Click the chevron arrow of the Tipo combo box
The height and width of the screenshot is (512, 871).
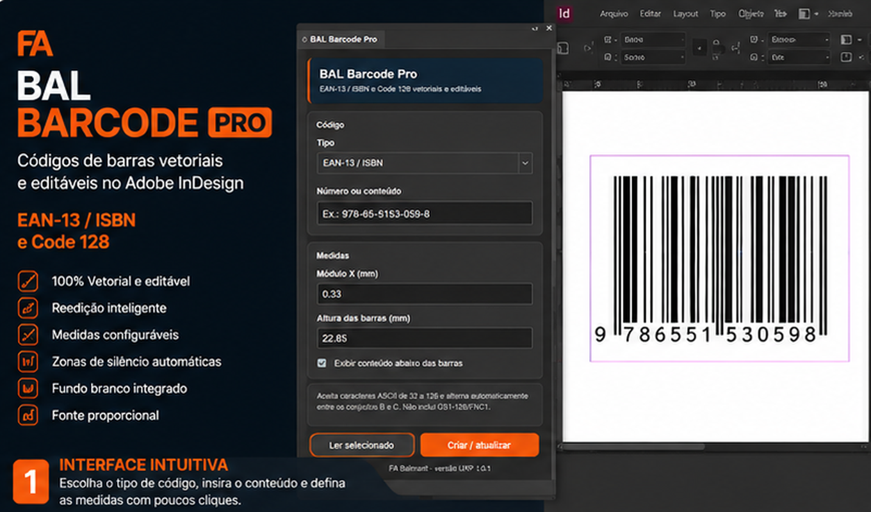pos(525,163)
